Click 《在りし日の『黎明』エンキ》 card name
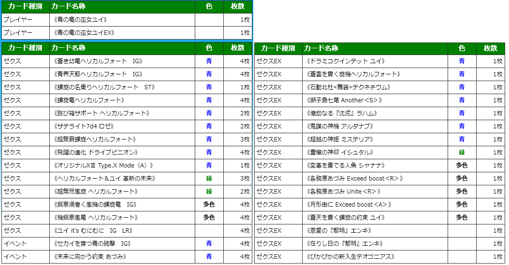Viewport: 509px width, 265px height. click(345, 244)
